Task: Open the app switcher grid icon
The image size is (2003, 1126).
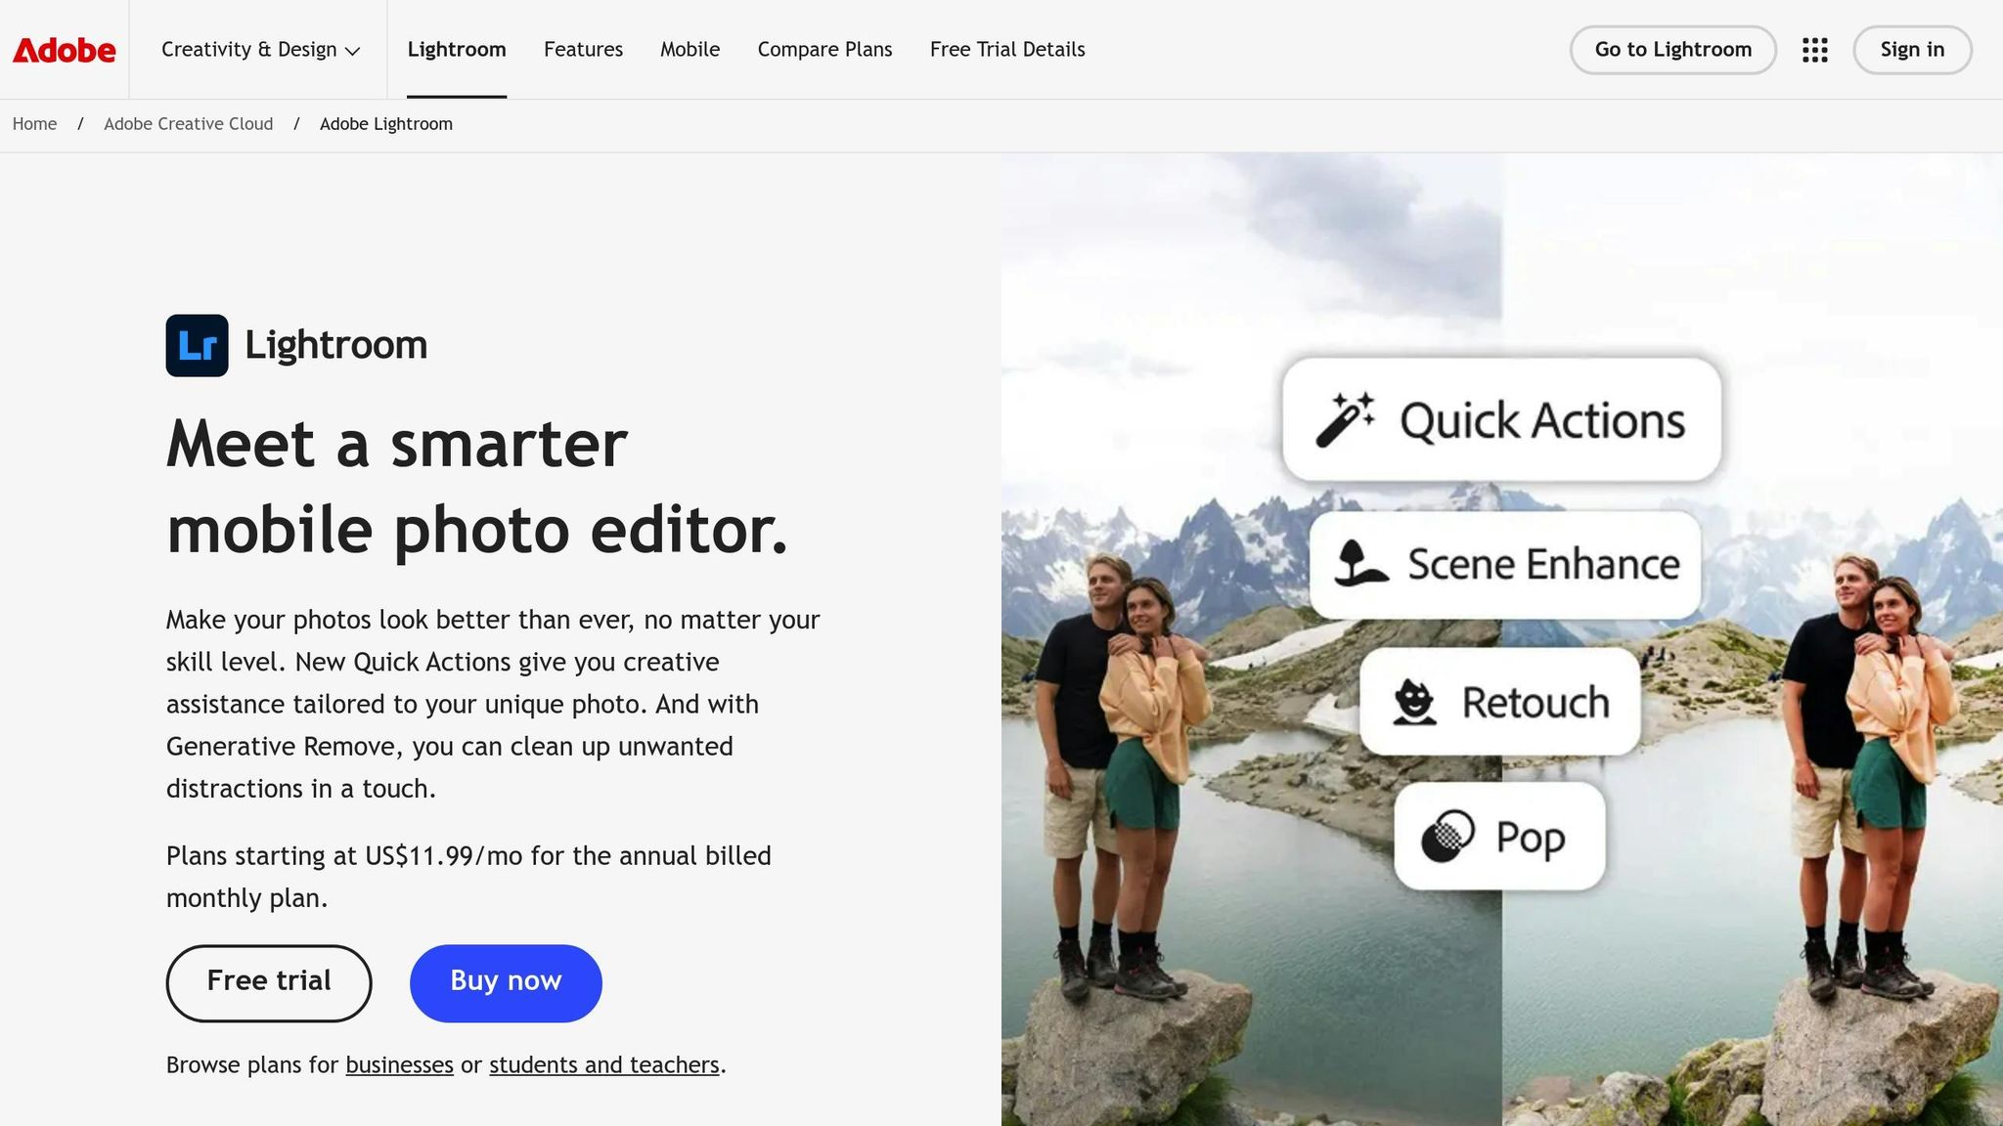Action: pos(1814,50)
